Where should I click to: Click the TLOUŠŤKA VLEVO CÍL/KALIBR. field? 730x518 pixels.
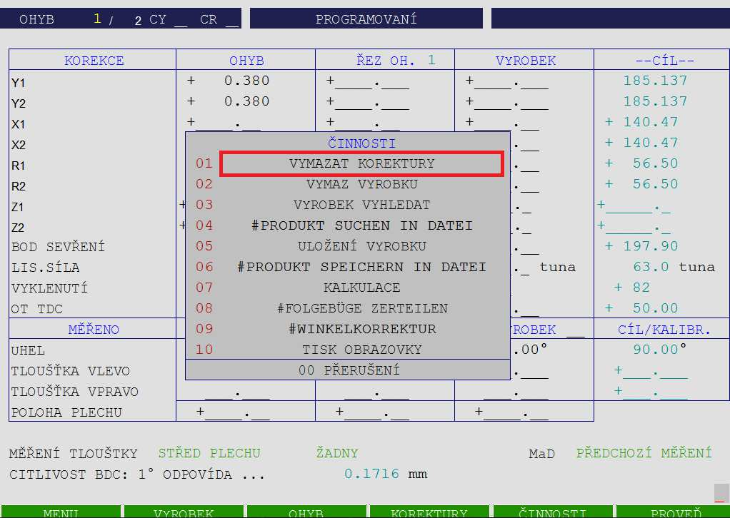(651, 371)
